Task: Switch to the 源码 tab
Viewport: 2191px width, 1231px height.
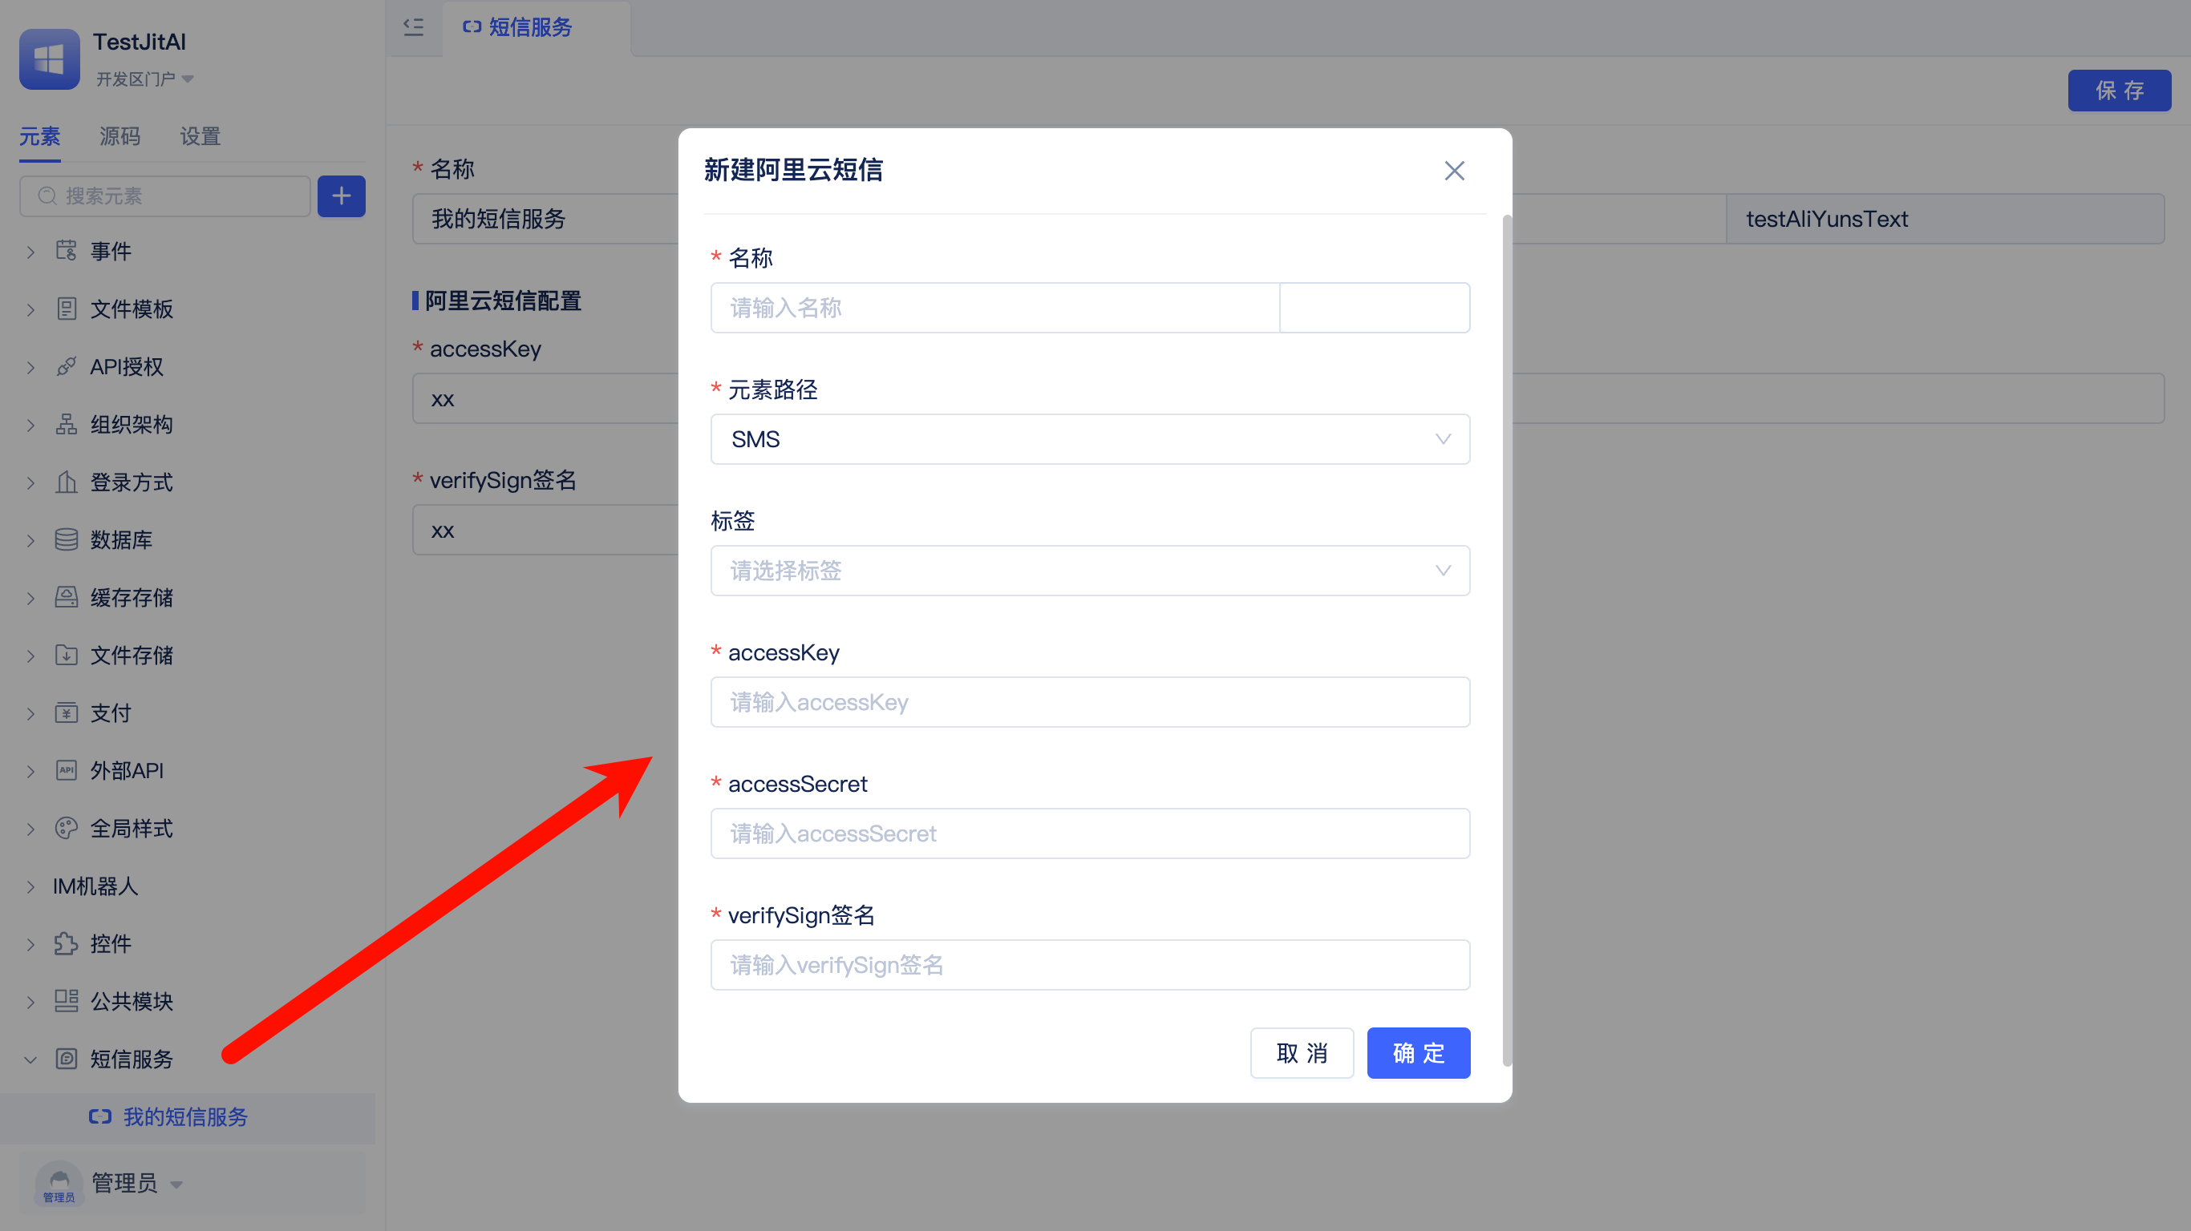Action: click(x=120, y=136)
